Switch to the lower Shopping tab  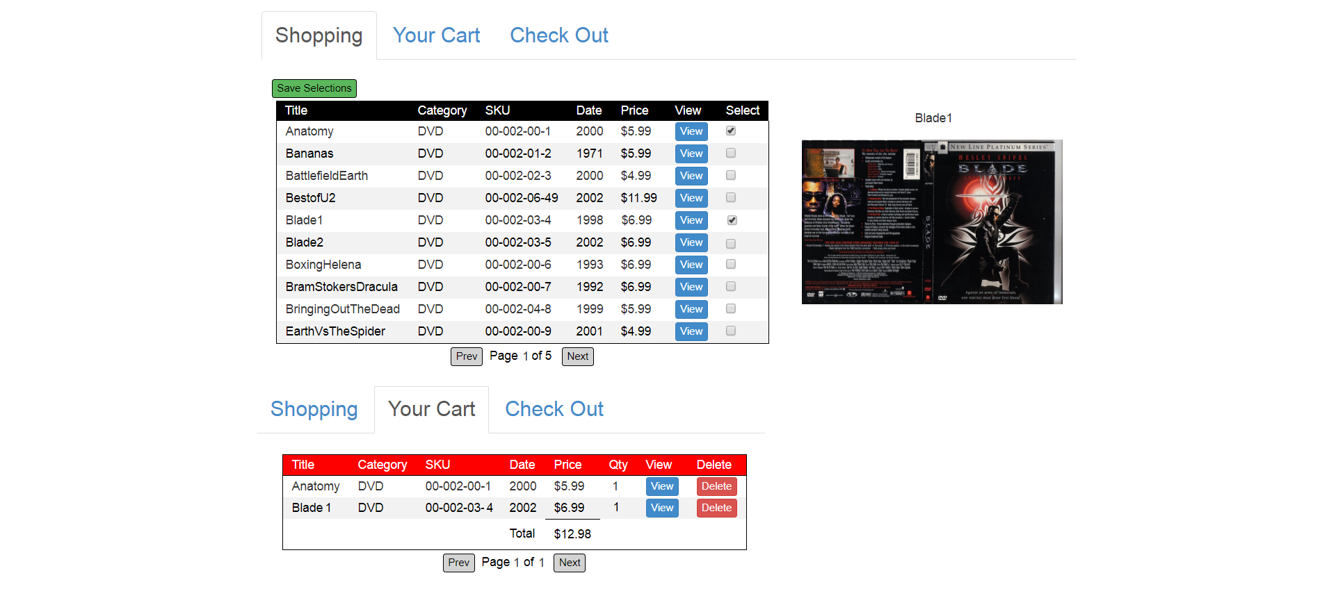314,409
